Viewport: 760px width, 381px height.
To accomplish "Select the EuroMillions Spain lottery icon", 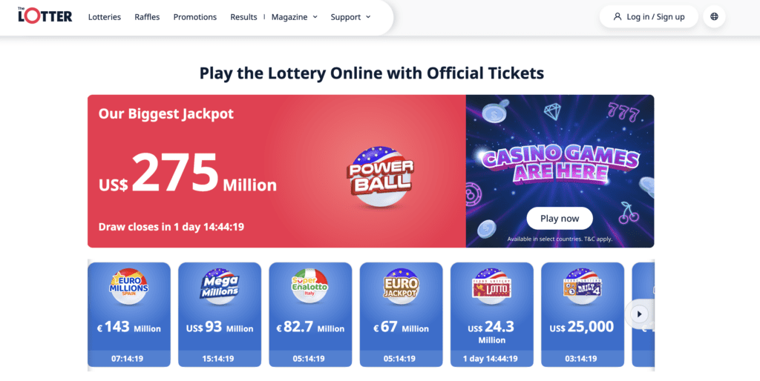I will click(129, 285).
